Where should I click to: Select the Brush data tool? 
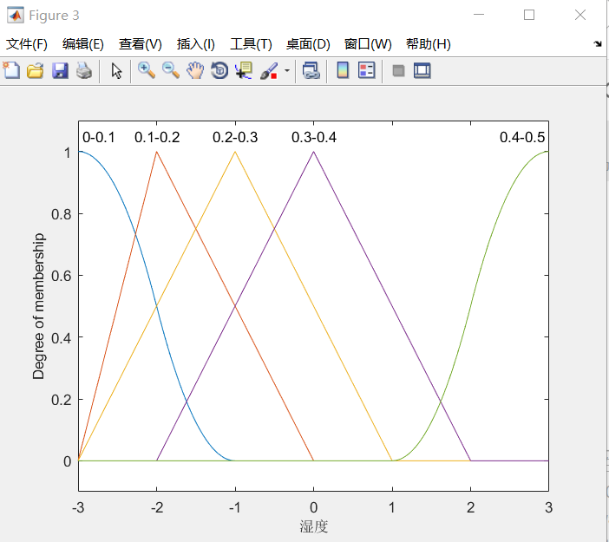[x=269, y=70]
